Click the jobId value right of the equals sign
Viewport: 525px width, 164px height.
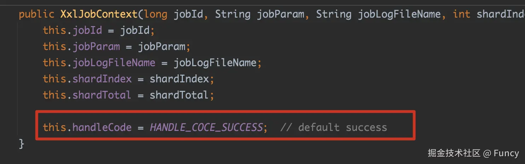(x=135, y=30)
